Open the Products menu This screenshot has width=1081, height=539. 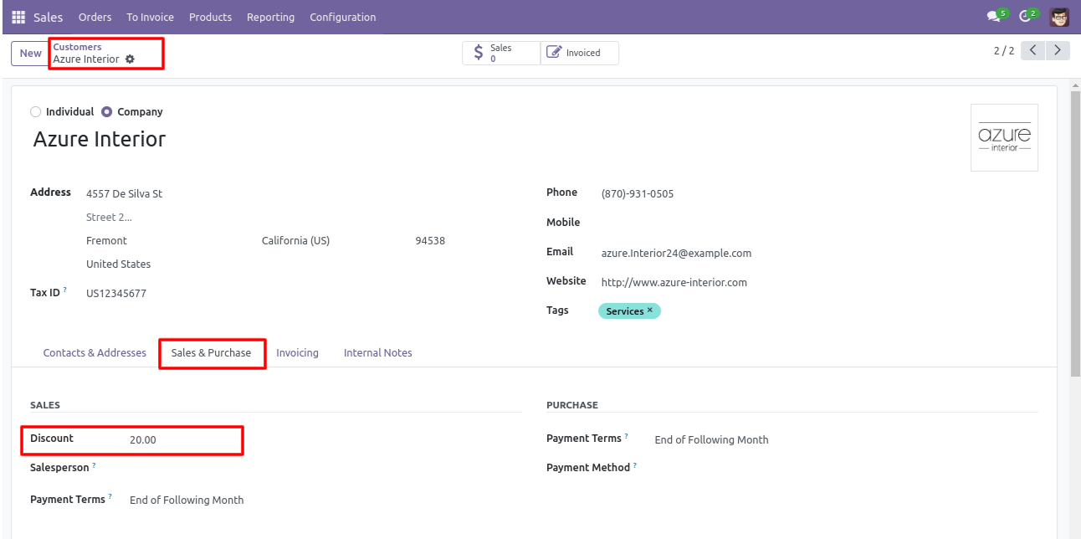point(210,17)
